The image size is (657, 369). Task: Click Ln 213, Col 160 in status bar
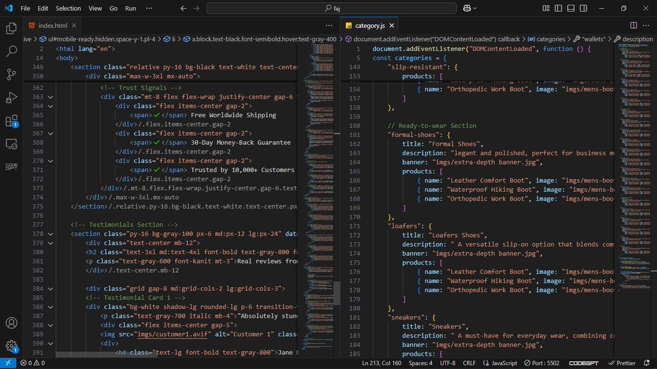click(382, 363)
